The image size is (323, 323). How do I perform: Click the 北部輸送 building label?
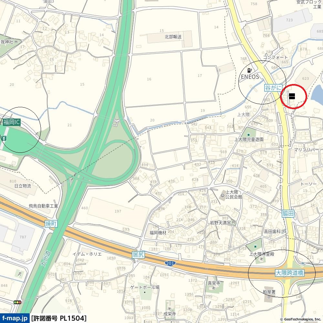(x=173, y=37)
